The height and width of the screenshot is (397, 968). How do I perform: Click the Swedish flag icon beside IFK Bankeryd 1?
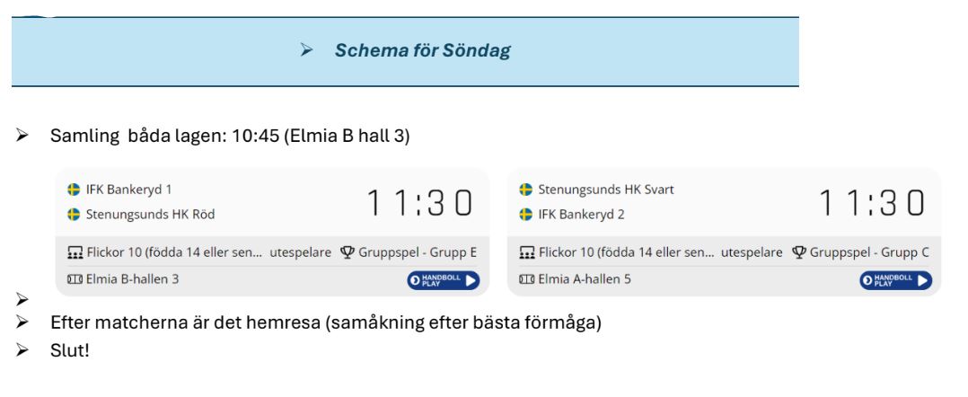point(74,190)
